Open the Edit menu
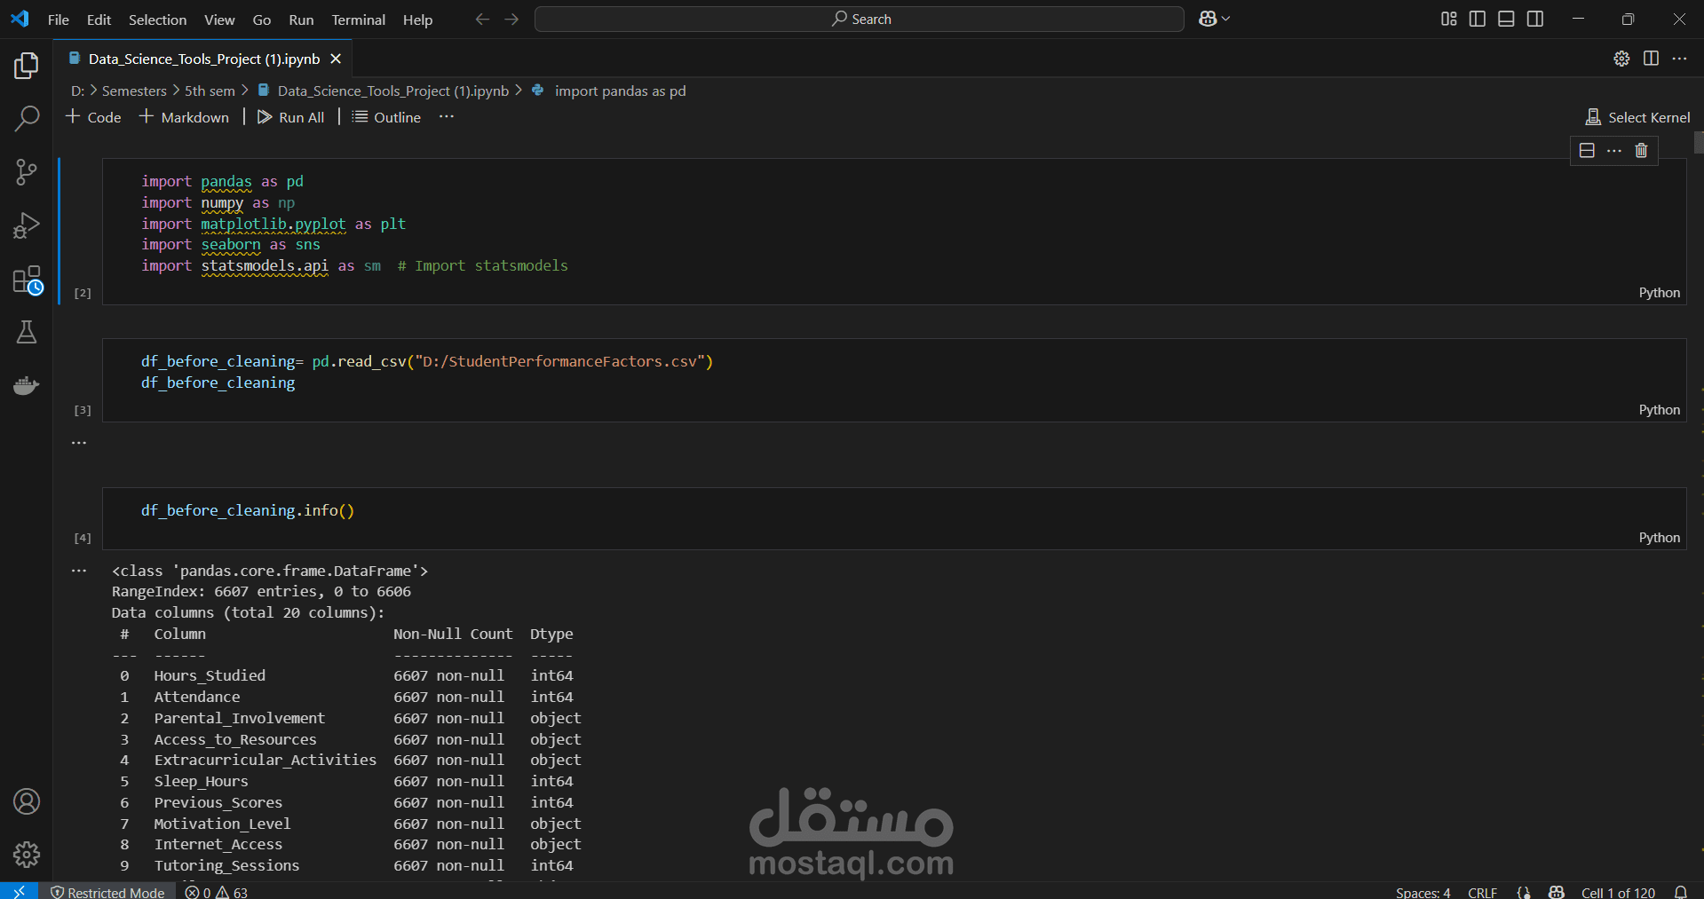The width and height of the screenshot is (1704, 899). tap(99, 20)
